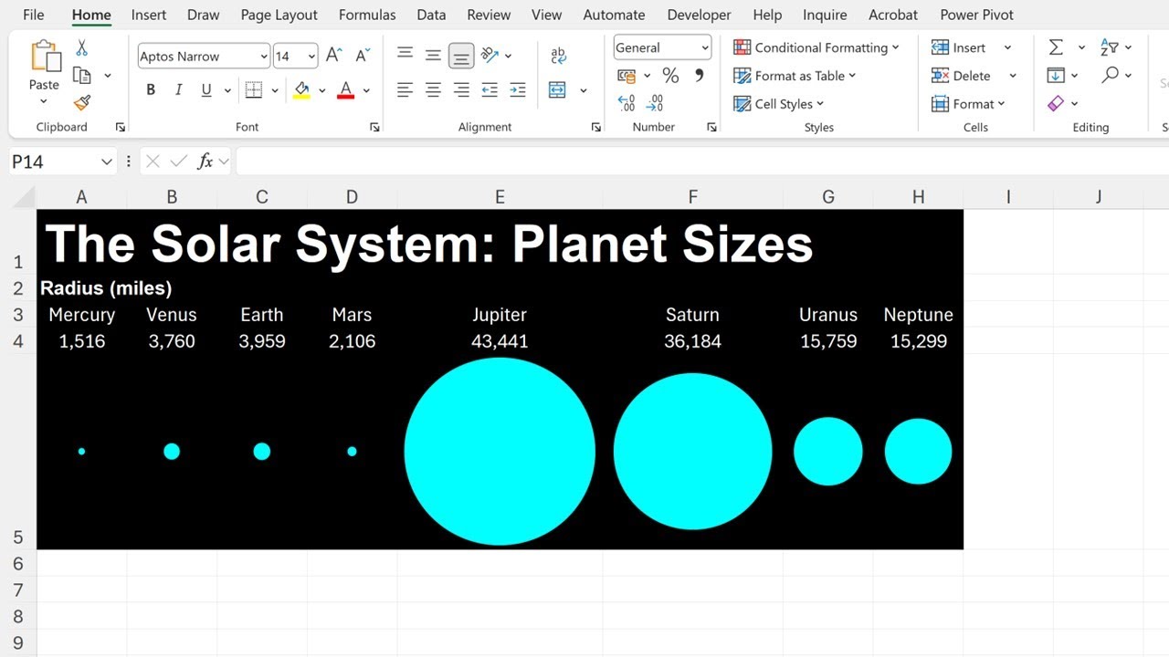Open the font name dropdown Aptos Narrow
This screenshot has width=1169, height=657.
tap(264, 57)
